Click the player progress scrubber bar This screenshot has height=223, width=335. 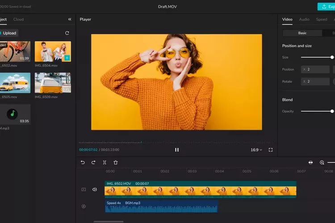pyautogui.click(x=177, y=142)
